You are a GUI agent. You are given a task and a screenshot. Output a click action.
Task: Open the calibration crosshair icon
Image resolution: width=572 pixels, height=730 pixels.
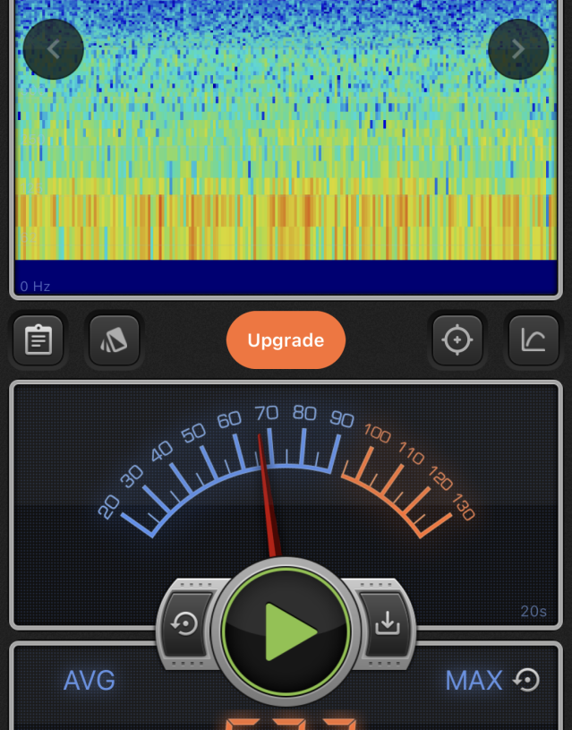click(x=457, y=340)
